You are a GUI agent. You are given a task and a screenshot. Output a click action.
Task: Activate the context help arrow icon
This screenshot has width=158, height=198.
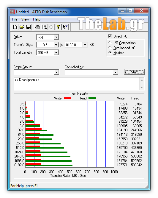pos(65,27)
